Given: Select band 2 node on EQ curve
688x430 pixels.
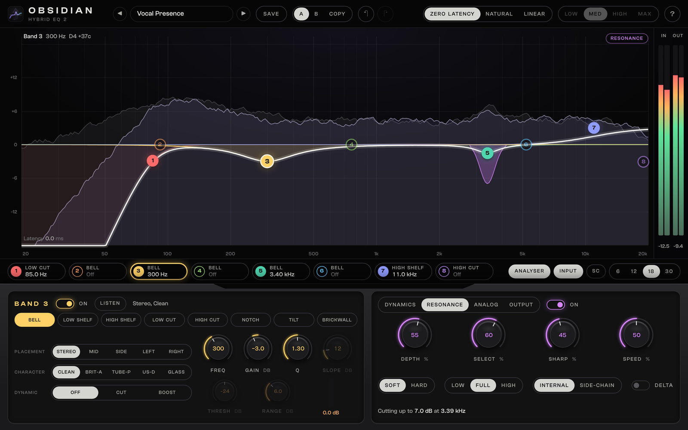Looking at the screenshot, I should pyautogui.click(x=160, y=144).
